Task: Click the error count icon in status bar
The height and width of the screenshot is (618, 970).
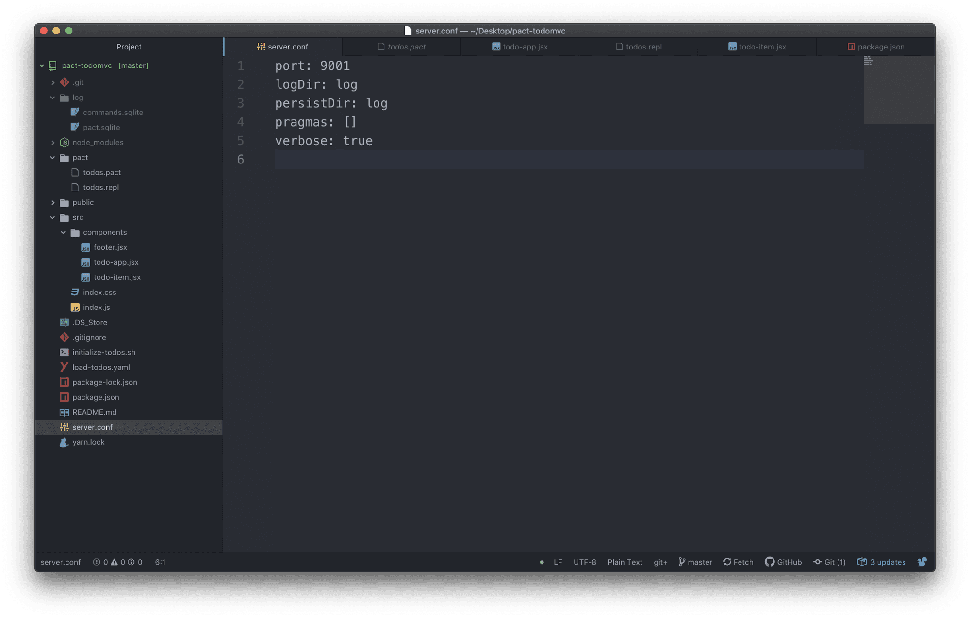Action: tap(97, 562)
